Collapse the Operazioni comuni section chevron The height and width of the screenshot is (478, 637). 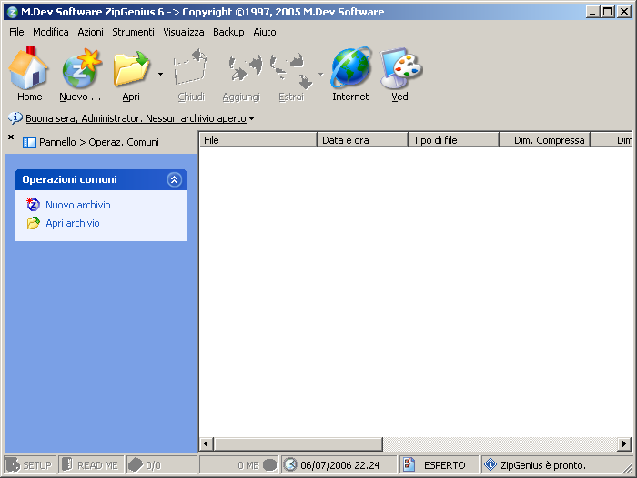pos(175,179)
